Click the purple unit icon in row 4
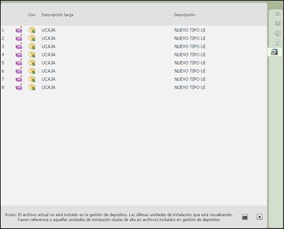Screen dimensions: 284x229 19,54
